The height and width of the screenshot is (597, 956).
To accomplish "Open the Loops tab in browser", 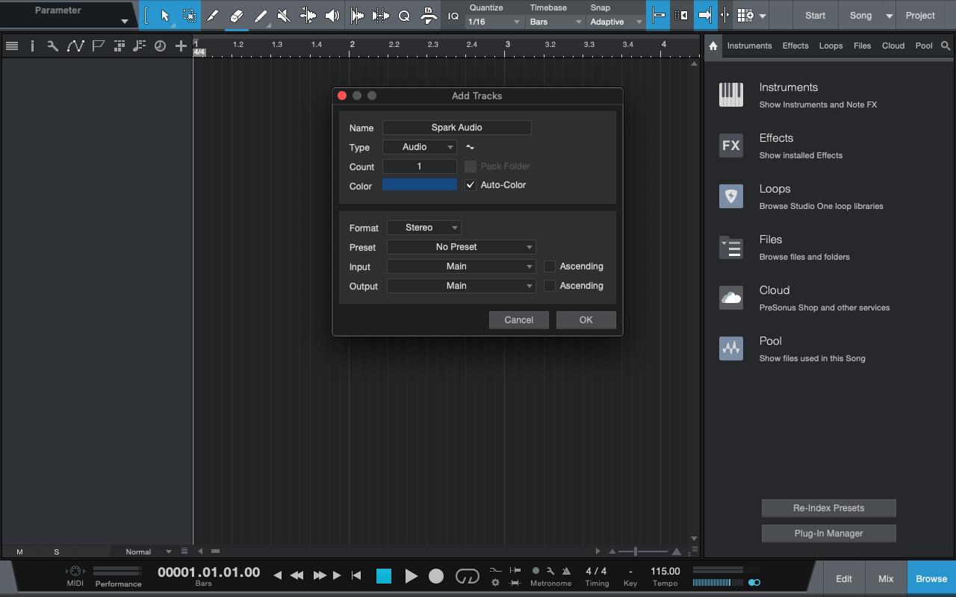I will tap(831, 46).
